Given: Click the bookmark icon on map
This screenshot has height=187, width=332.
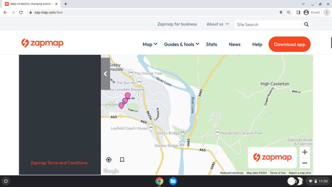Looking at the screenshot, I should 122,160.
